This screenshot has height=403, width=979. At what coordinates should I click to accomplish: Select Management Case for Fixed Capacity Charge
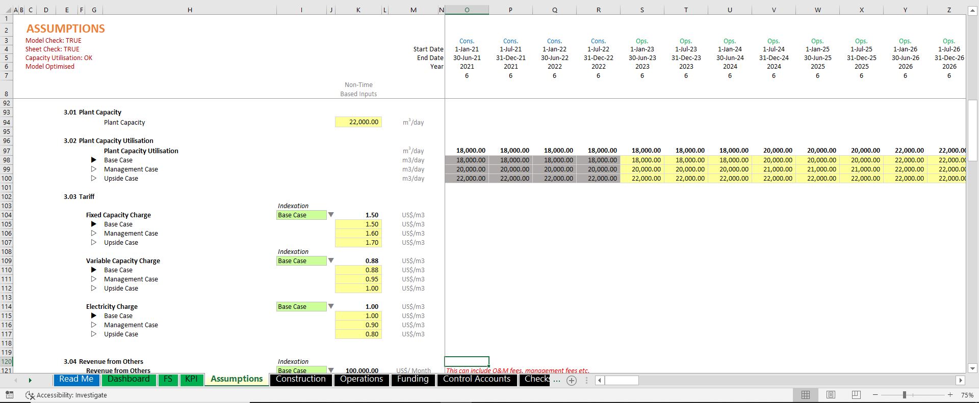pyautogui.click(x=94, y=233)
